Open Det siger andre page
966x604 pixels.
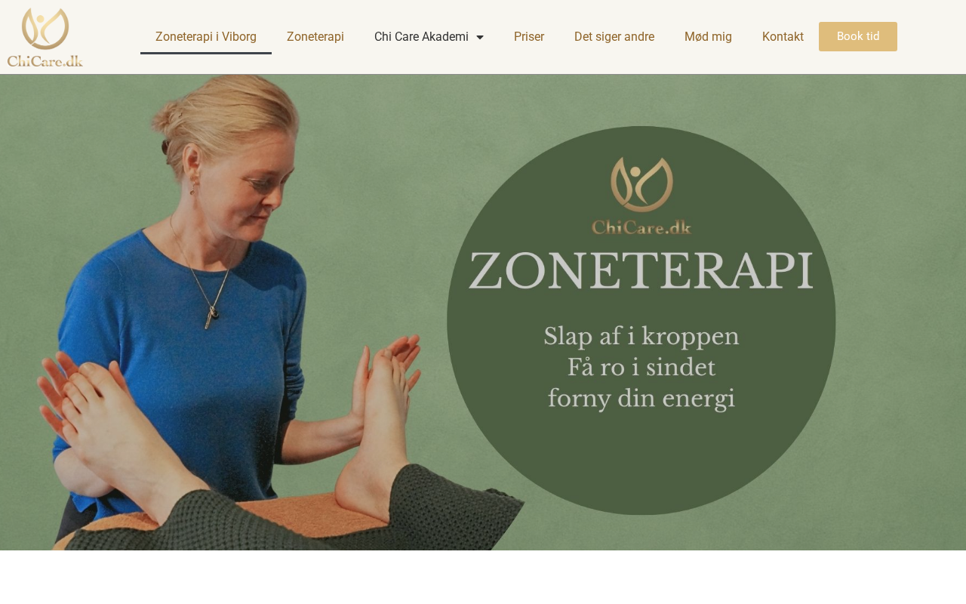tap(614, 36)
